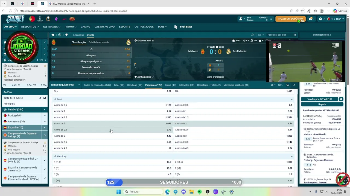Click the trophy breadcrumb icon

pyautogui.click(x=66, y=35)
